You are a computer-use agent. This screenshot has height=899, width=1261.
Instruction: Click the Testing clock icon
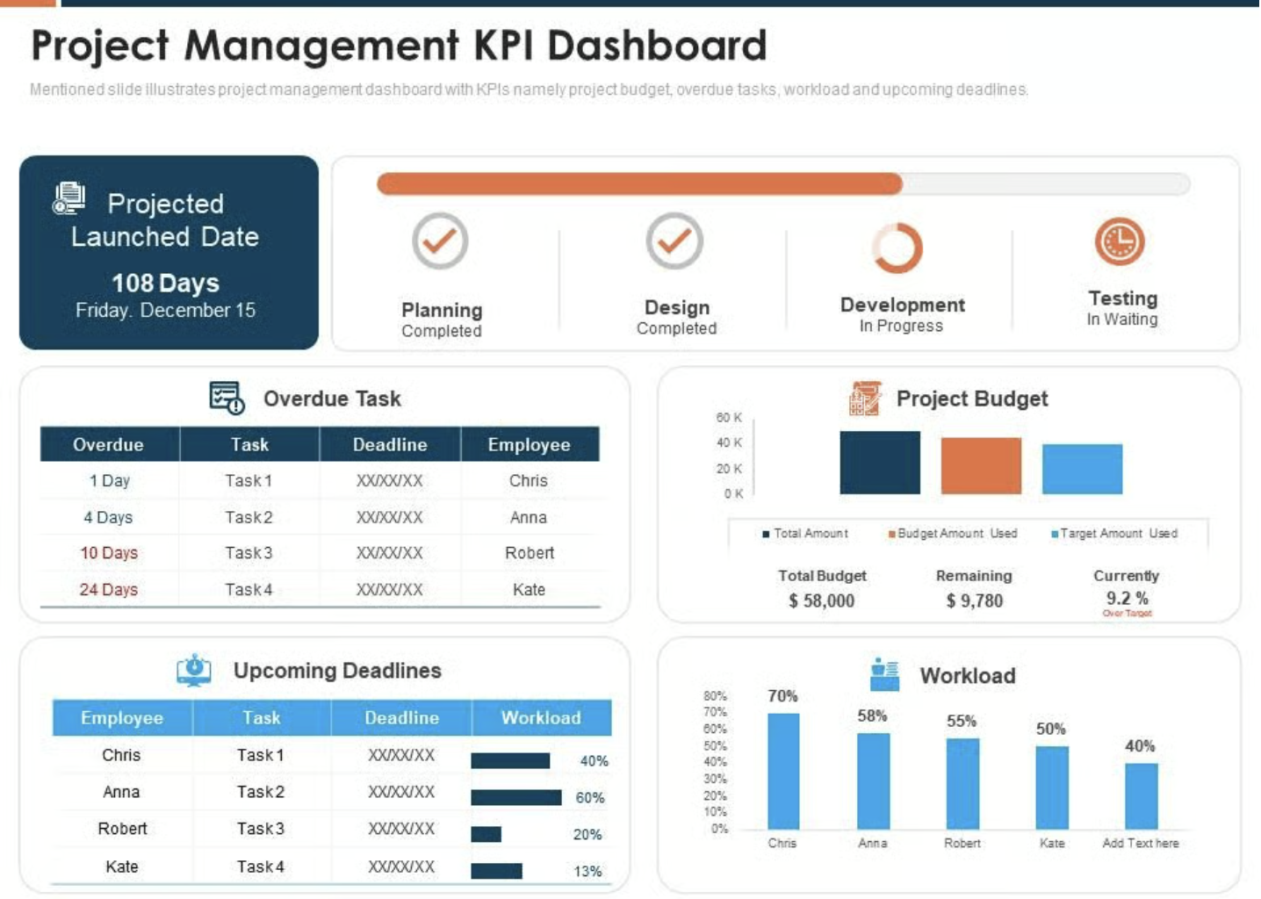pyautogui.click(x=1120, y=241)
